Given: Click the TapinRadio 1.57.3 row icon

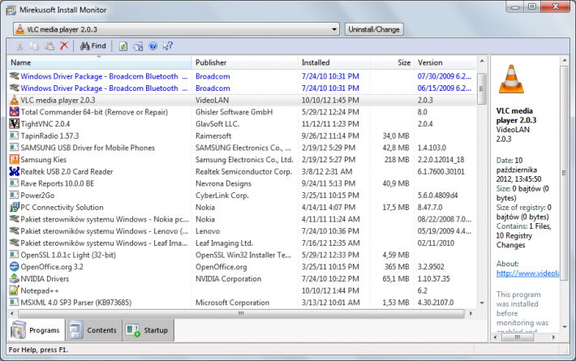Looking at the screenshot, I should 14,135.
